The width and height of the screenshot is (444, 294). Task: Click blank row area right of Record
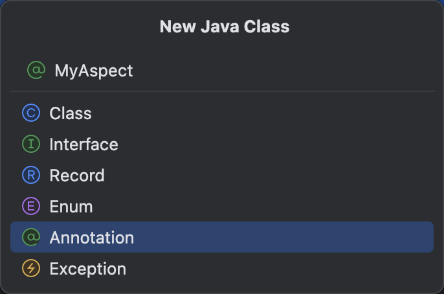click(x=269, y=175)
